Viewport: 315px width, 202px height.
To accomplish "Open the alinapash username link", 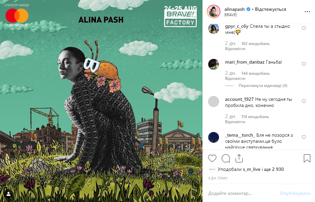I will 235,9.
